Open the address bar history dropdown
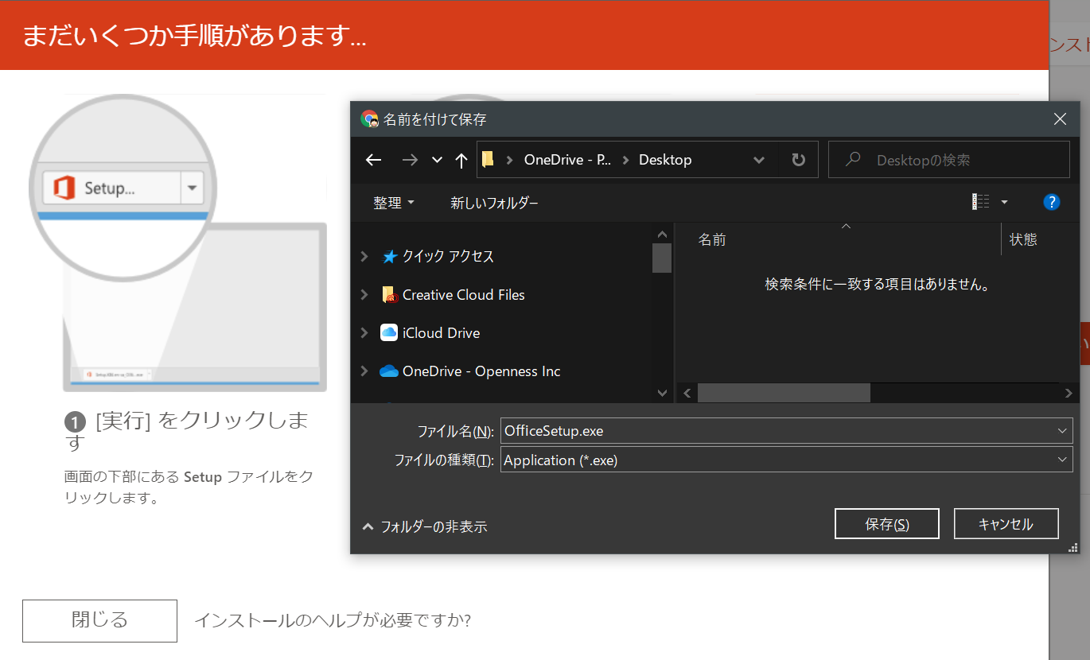The width and height of the screenshot is (1090, 660). pyautogui.click(x=759, y=160)
